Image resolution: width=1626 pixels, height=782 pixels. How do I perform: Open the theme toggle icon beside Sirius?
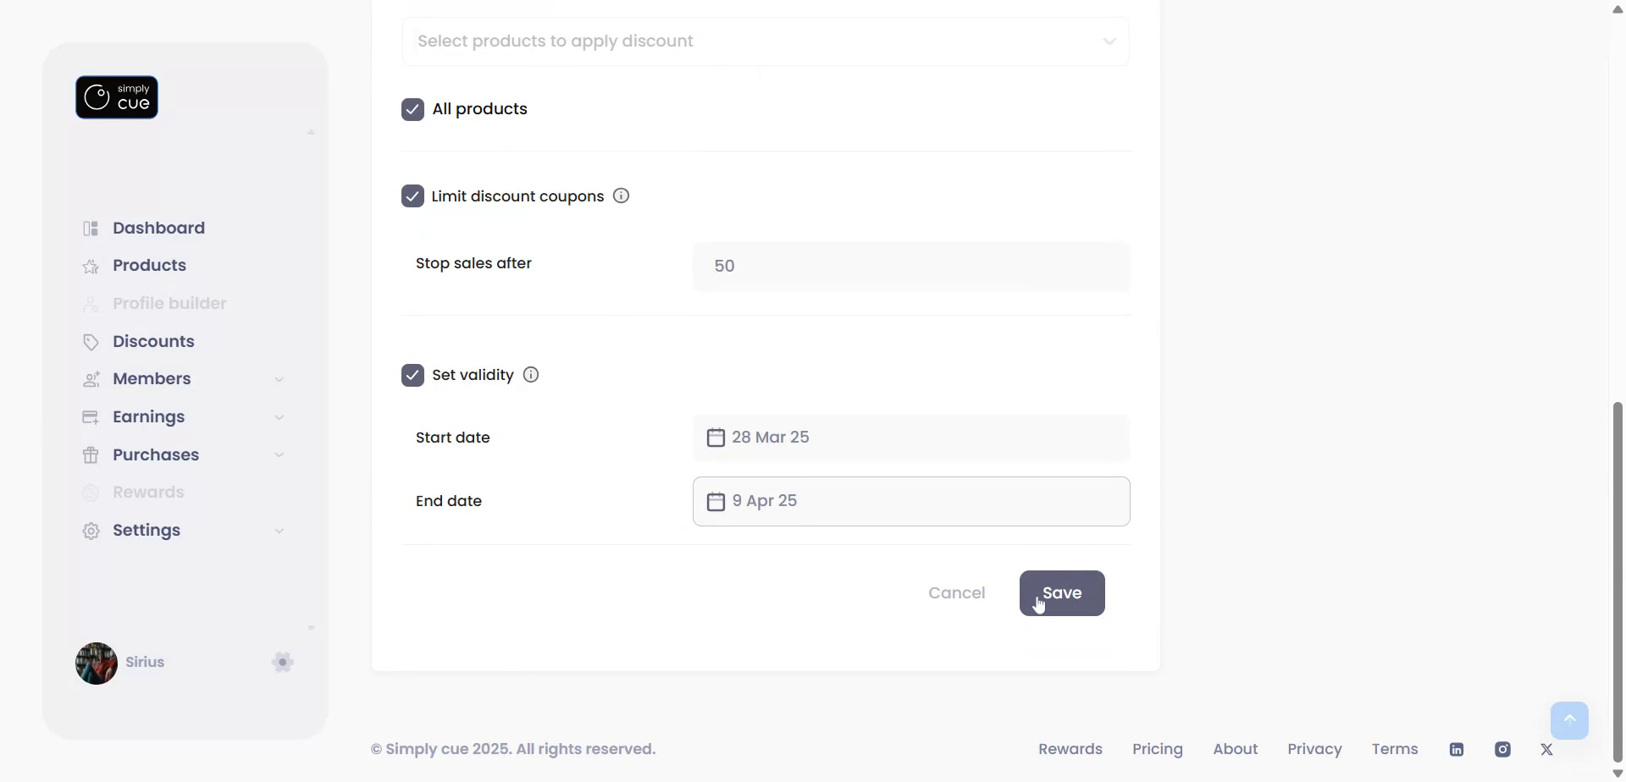click(x=283, y=662)
